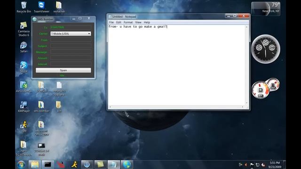Open the reshacker folder on desktop
The image size is (301, 169).
pyautogui.click(x=59, y=8)
